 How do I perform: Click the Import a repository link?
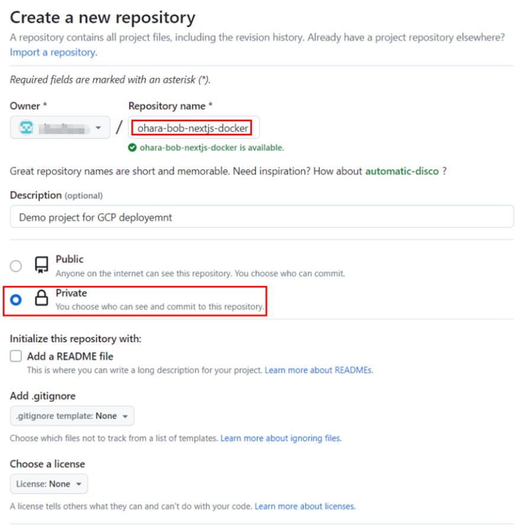tap(53, 52)
